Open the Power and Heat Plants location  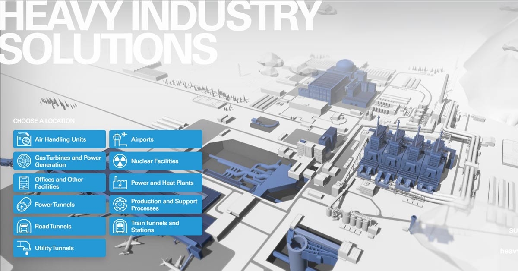tap(155, 183)
